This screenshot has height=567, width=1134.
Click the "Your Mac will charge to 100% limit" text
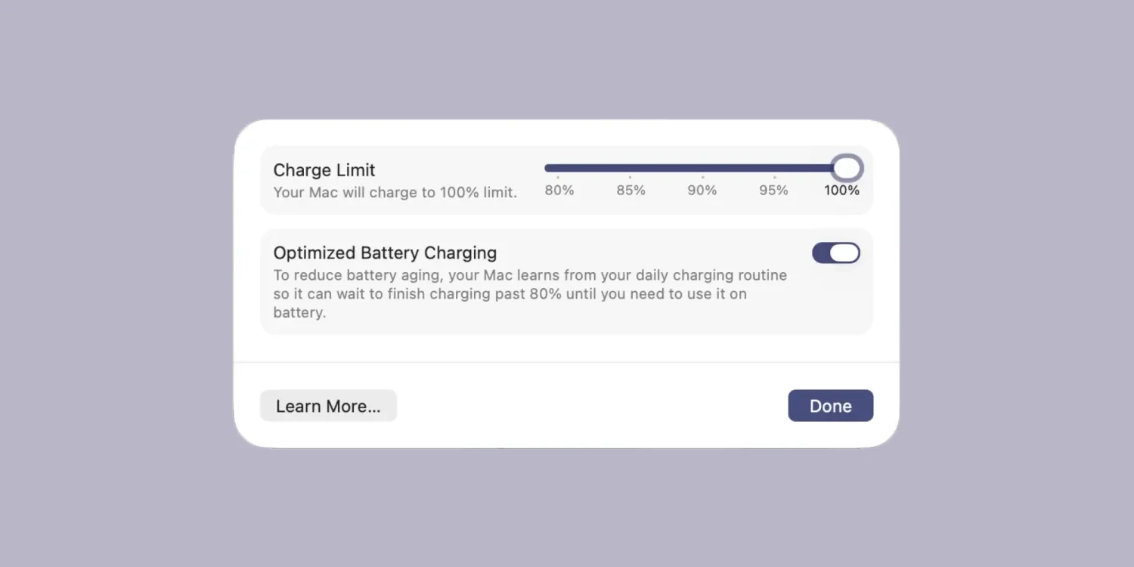(x=395, y=192)
